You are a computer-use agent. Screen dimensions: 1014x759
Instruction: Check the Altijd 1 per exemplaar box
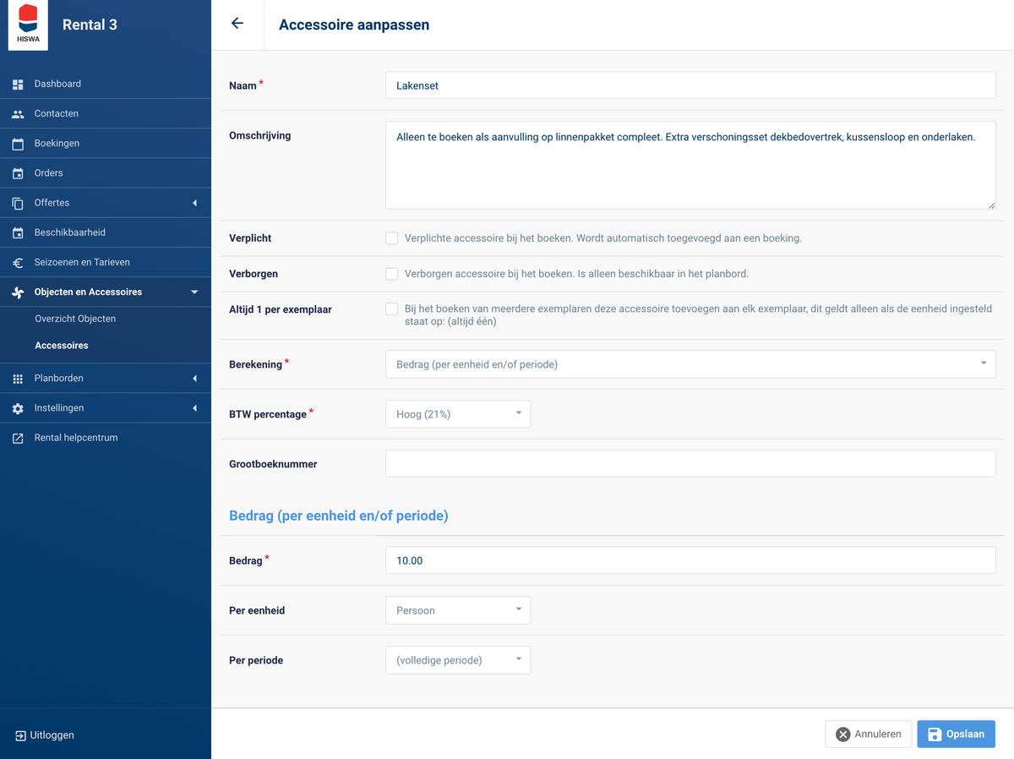(392, 309)
